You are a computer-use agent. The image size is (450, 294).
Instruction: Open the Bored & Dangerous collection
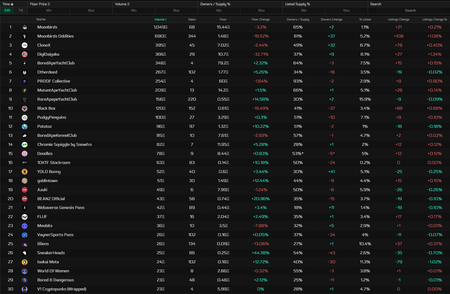(x=56, y=280)
